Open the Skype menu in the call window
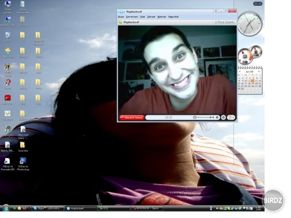 (x=121, y=17)
